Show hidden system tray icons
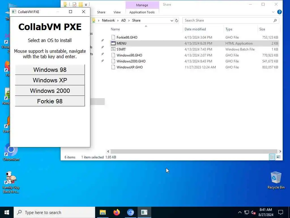This screenshot has width=290, height=218. [240, 212]
